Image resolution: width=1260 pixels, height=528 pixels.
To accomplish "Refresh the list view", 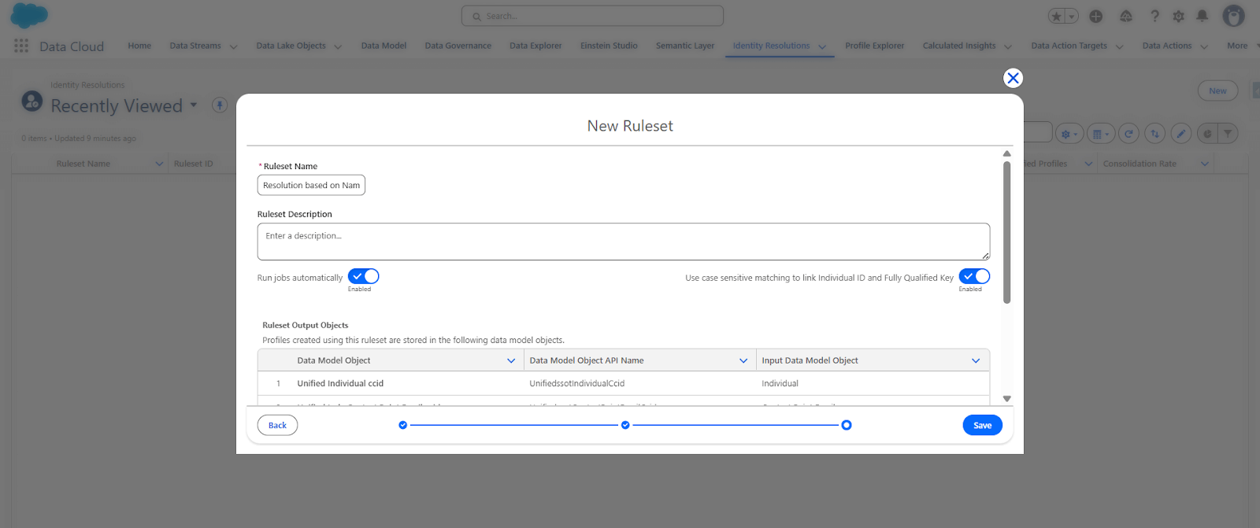I will tap(1128, 134).
